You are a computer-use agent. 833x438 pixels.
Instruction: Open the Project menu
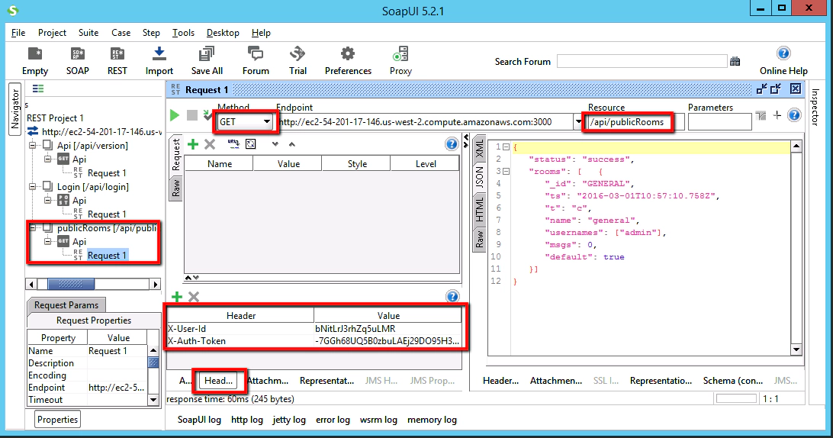pyautogui.click(x=52, y=32)
